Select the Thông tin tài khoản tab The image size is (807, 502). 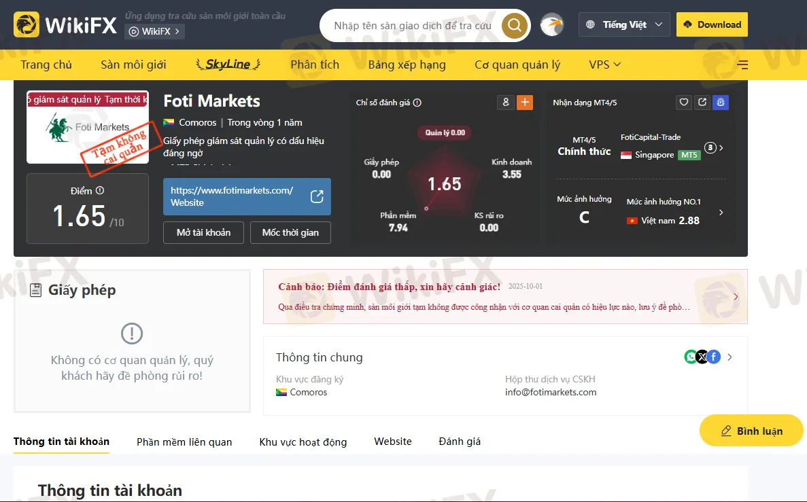pyautogui.click(x=61, y=442)
